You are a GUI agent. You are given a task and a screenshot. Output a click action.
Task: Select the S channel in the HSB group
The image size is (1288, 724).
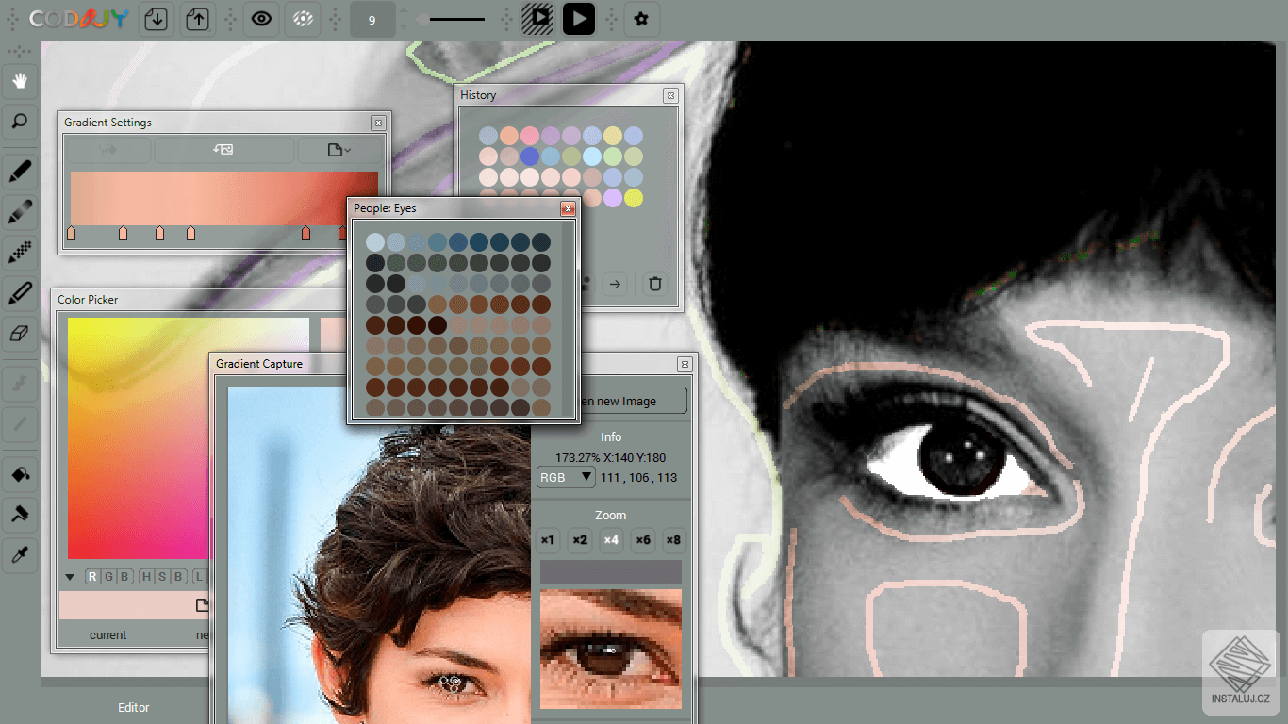[161, 577]
